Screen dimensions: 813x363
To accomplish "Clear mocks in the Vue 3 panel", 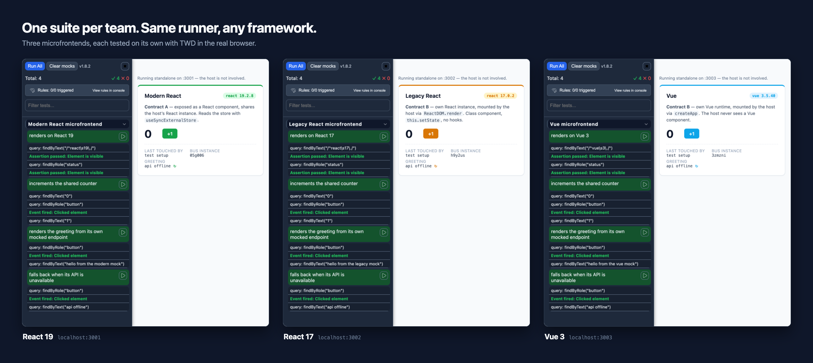I will point(584,66).
